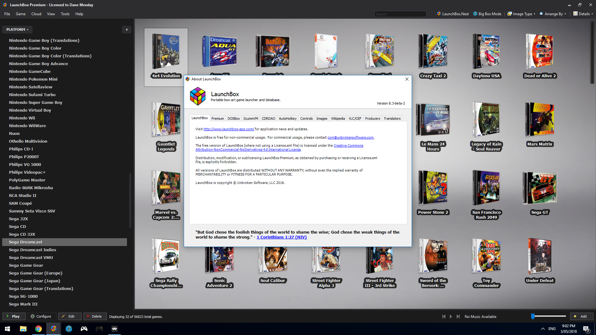
Task: Click the com@unbrokensoftware.com email link
Action: click(350, 137)
